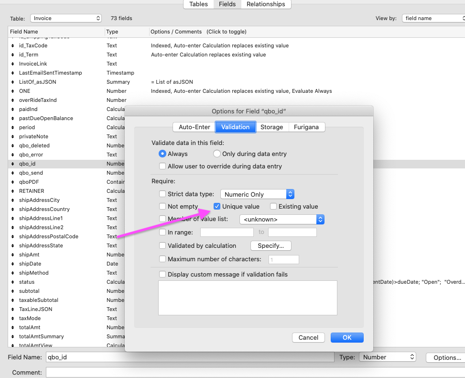The image size is (465, 378).
Task: Click the reorder handle beside id_TaxCode
Action: [13, 46]
